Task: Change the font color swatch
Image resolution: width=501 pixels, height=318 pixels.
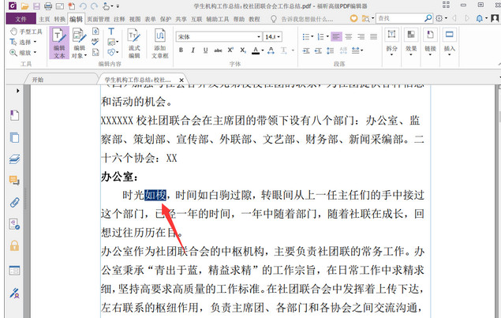Action: tap(255, 50)
